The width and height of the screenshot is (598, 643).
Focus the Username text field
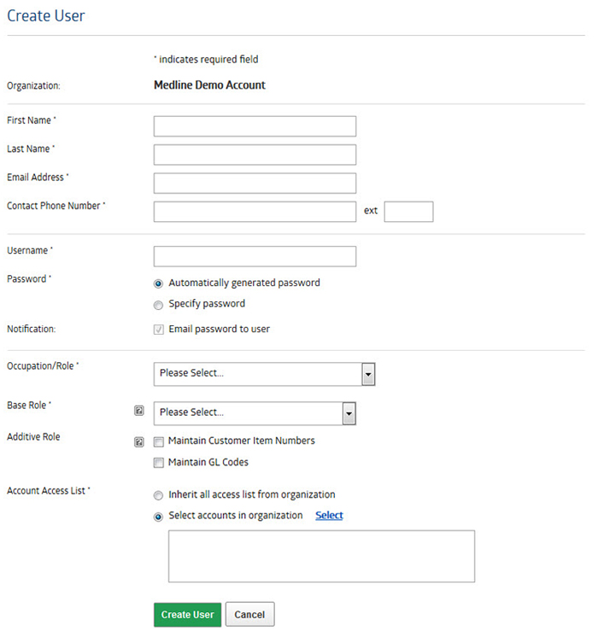255,256
